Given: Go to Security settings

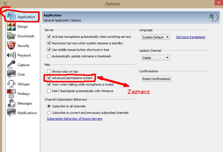Looking at the screenshot, I should [x=22, y=46].
